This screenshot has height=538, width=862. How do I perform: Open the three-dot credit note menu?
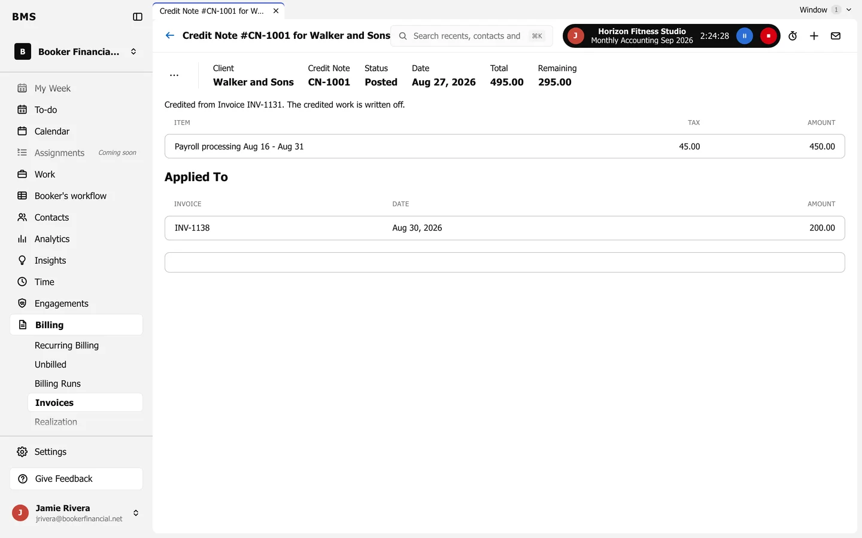point(174,75)
